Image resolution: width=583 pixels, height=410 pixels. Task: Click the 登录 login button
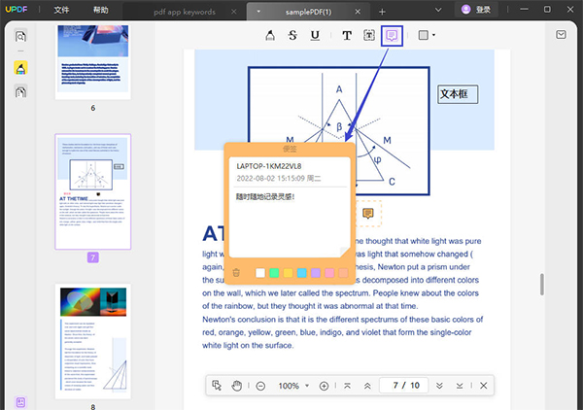pos(474,10)
